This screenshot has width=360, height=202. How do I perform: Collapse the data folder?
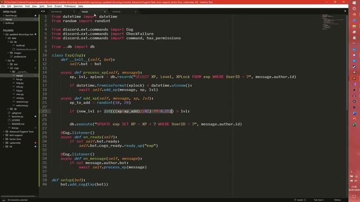point(6,38)
